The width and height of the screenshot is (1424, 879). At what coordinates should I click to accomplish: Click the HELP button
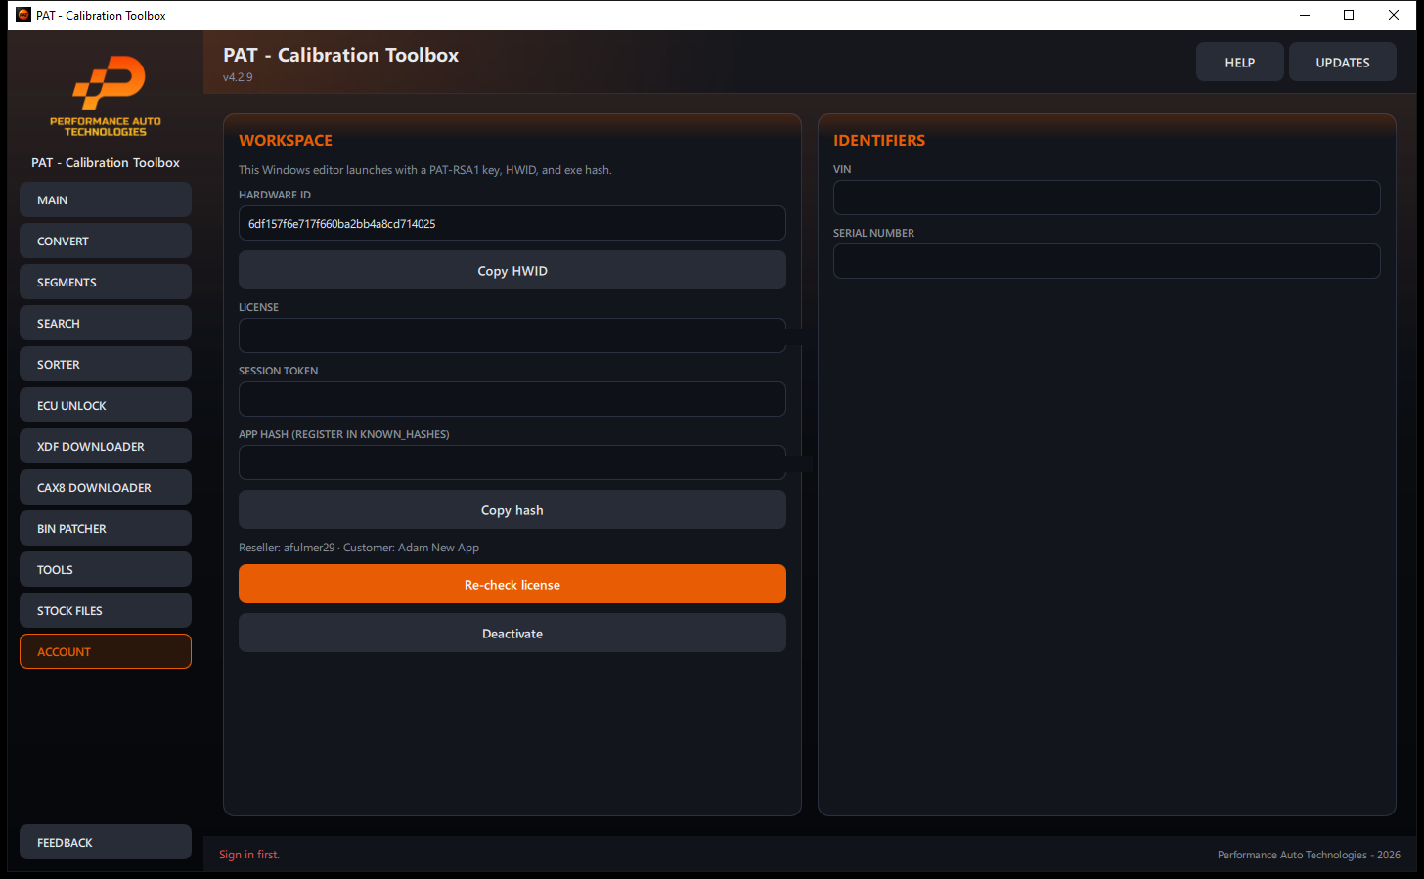pos(1240,62)
